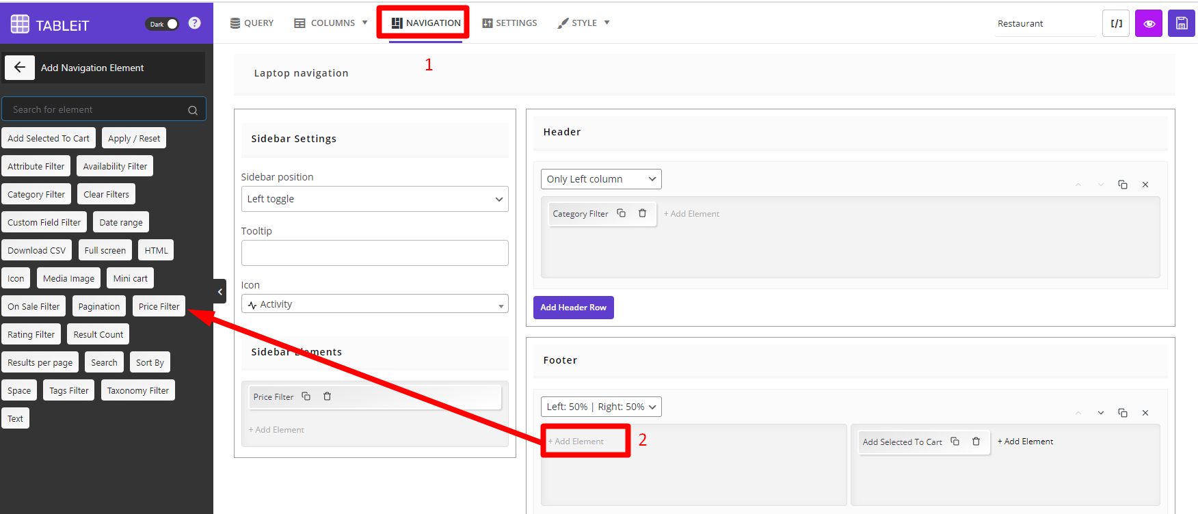Add the Taxonomy Filter element

137,390
